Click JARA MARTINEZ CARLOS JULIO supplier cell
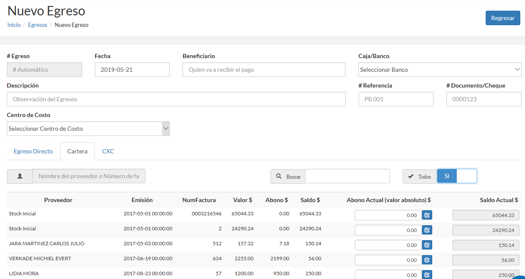Image resolution: width=525 pixels, height=279 pixels. (47, 244)
